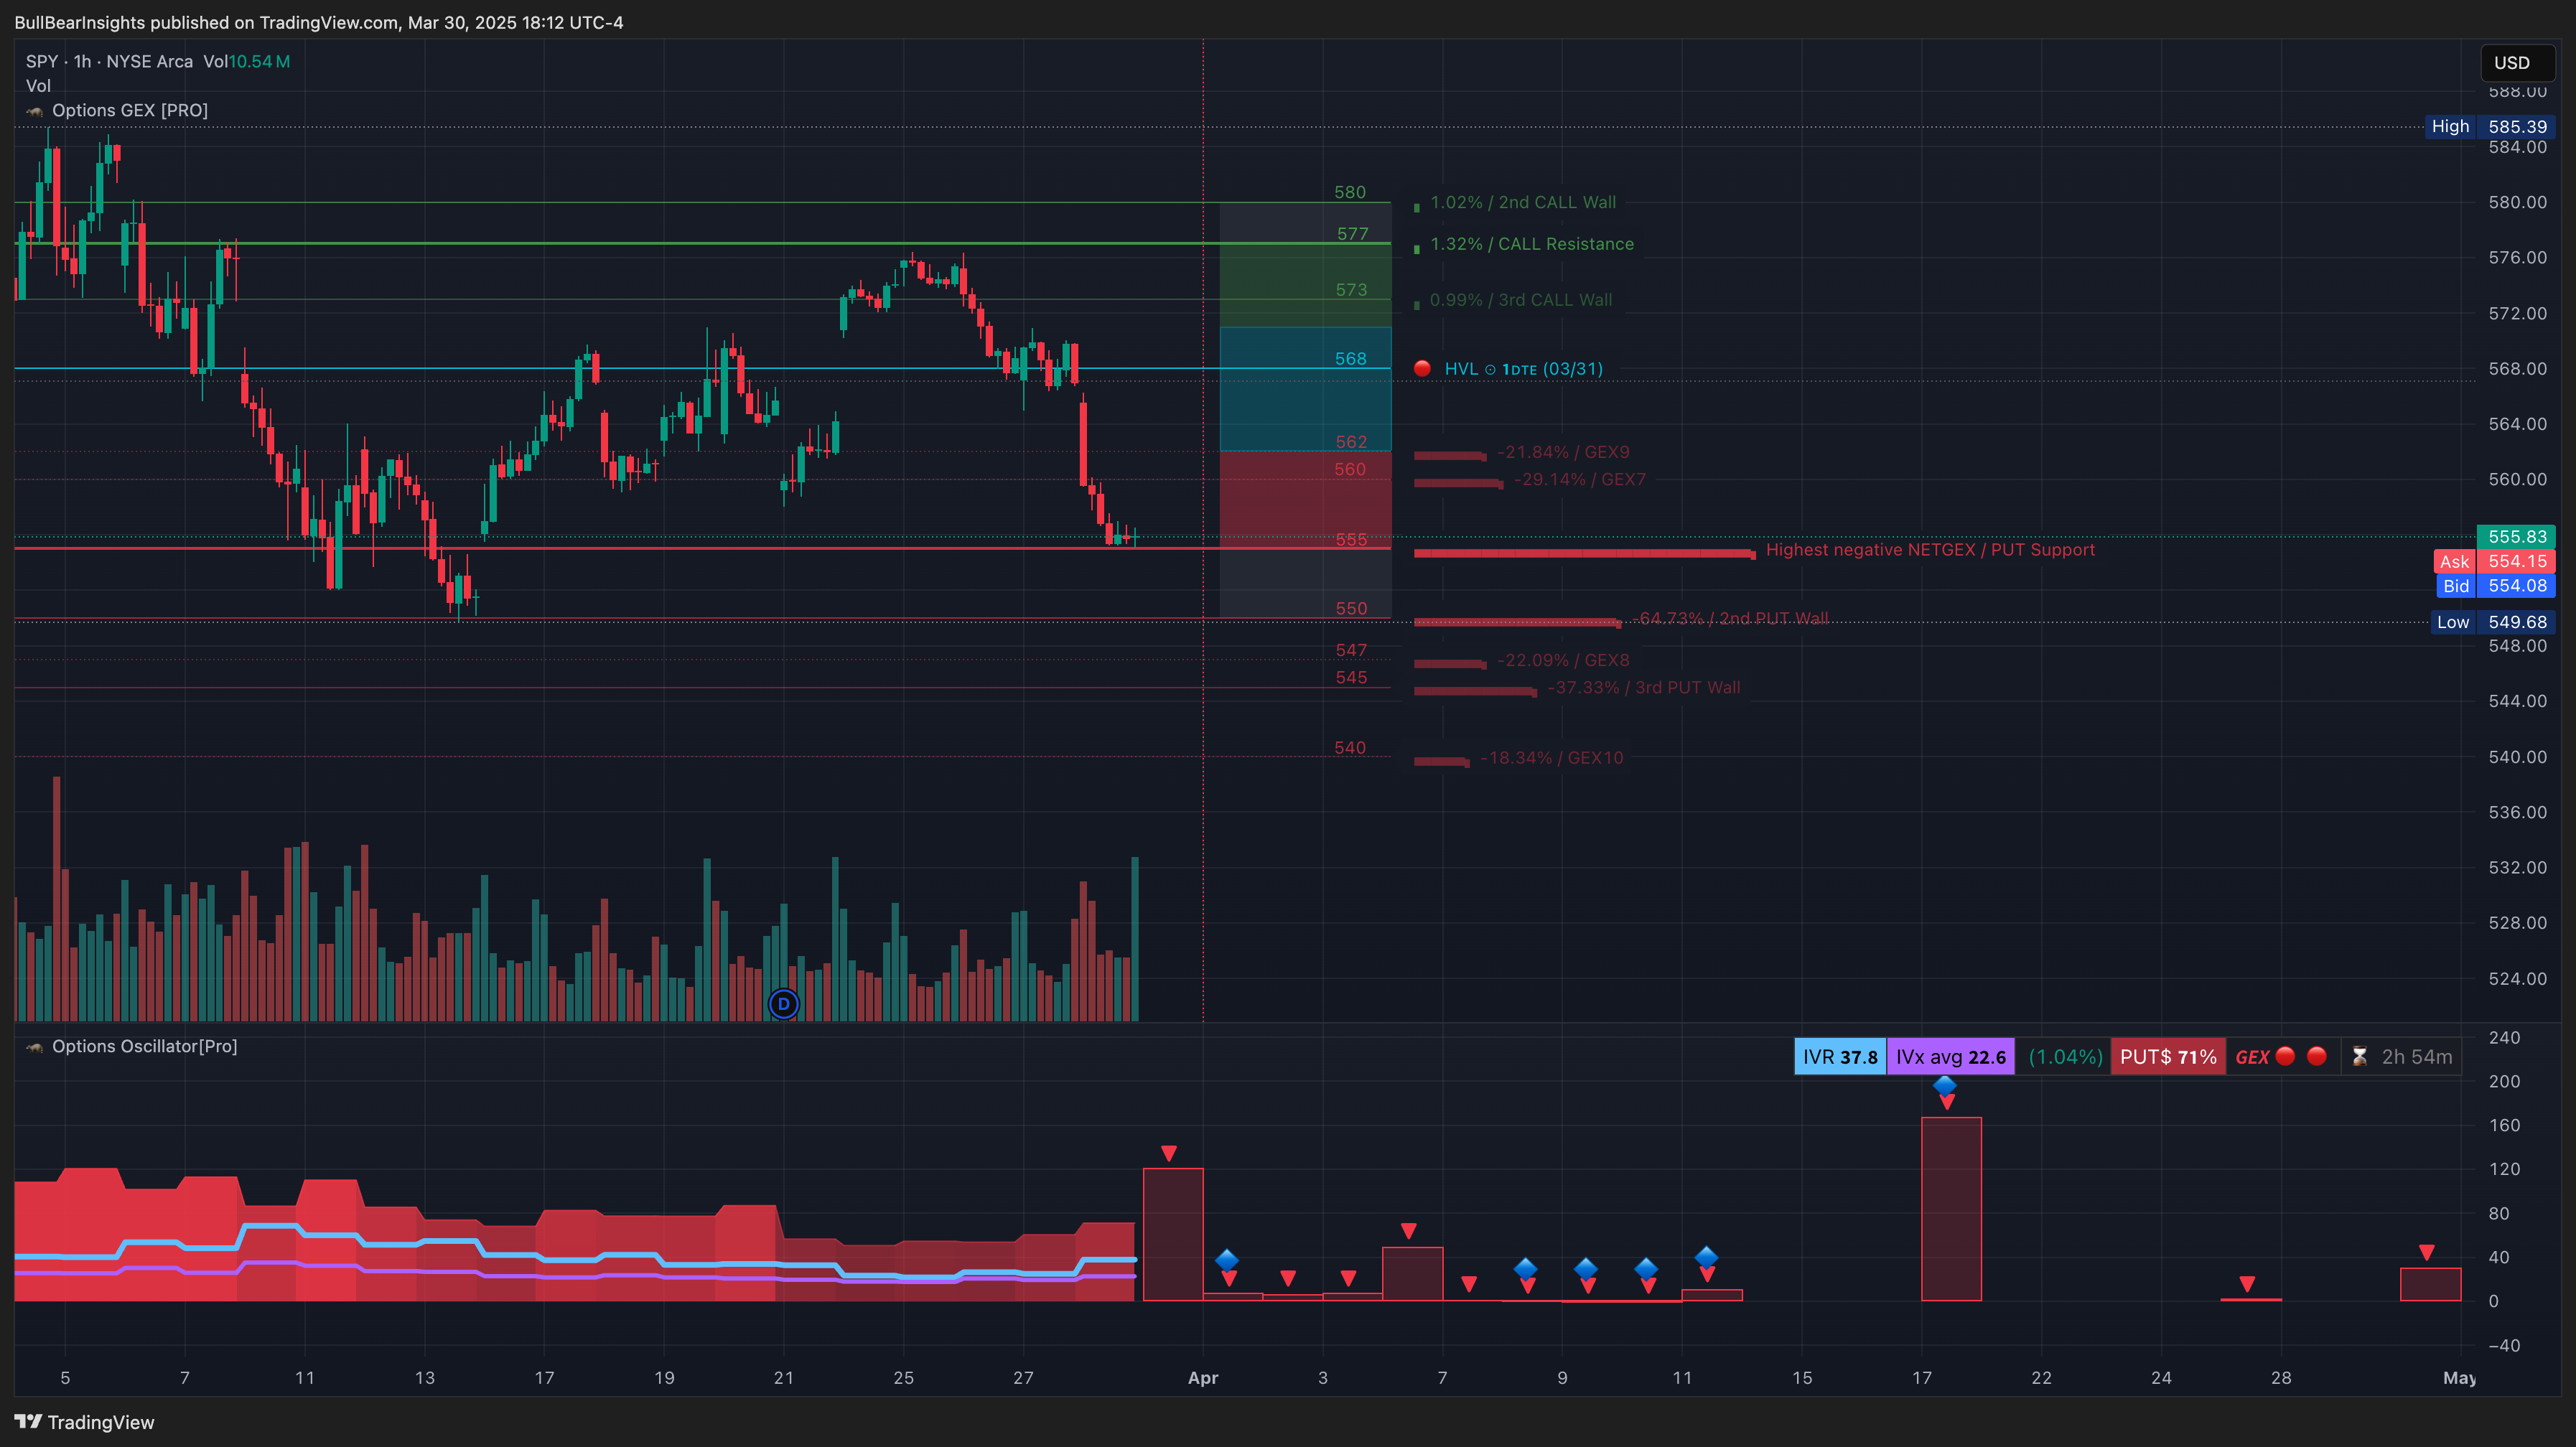
Task: Click the 568 HVL level number
Action: [x=1351, y=359]
